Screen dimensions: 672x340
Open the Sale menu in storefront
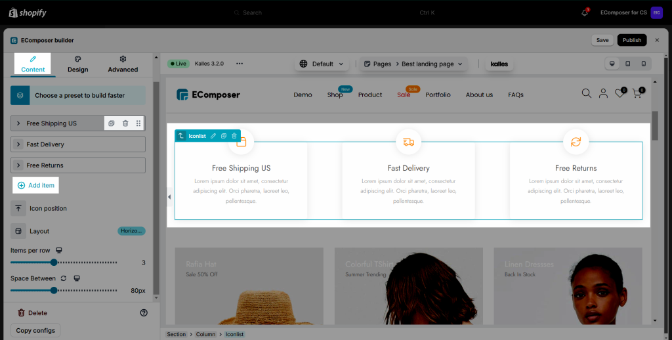pyautogui.click(x=404, y=95)
